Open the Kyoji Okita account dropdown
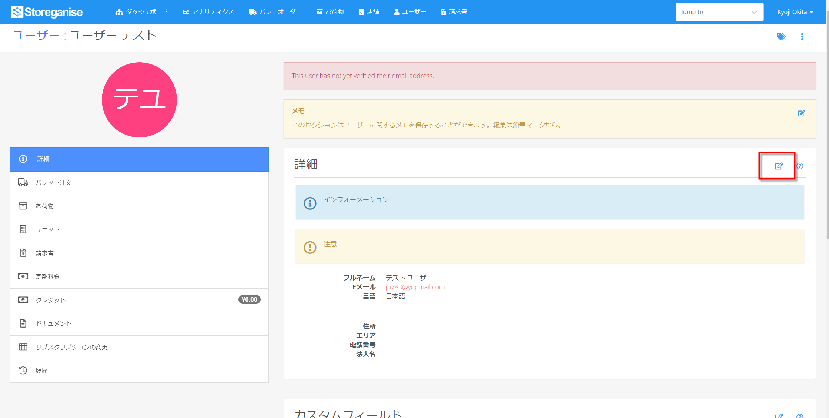The height and width of the screenshot is (418, 829). [795, 12]
